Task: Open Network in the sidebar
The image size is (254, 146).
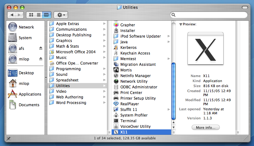Action: point(13,27)
